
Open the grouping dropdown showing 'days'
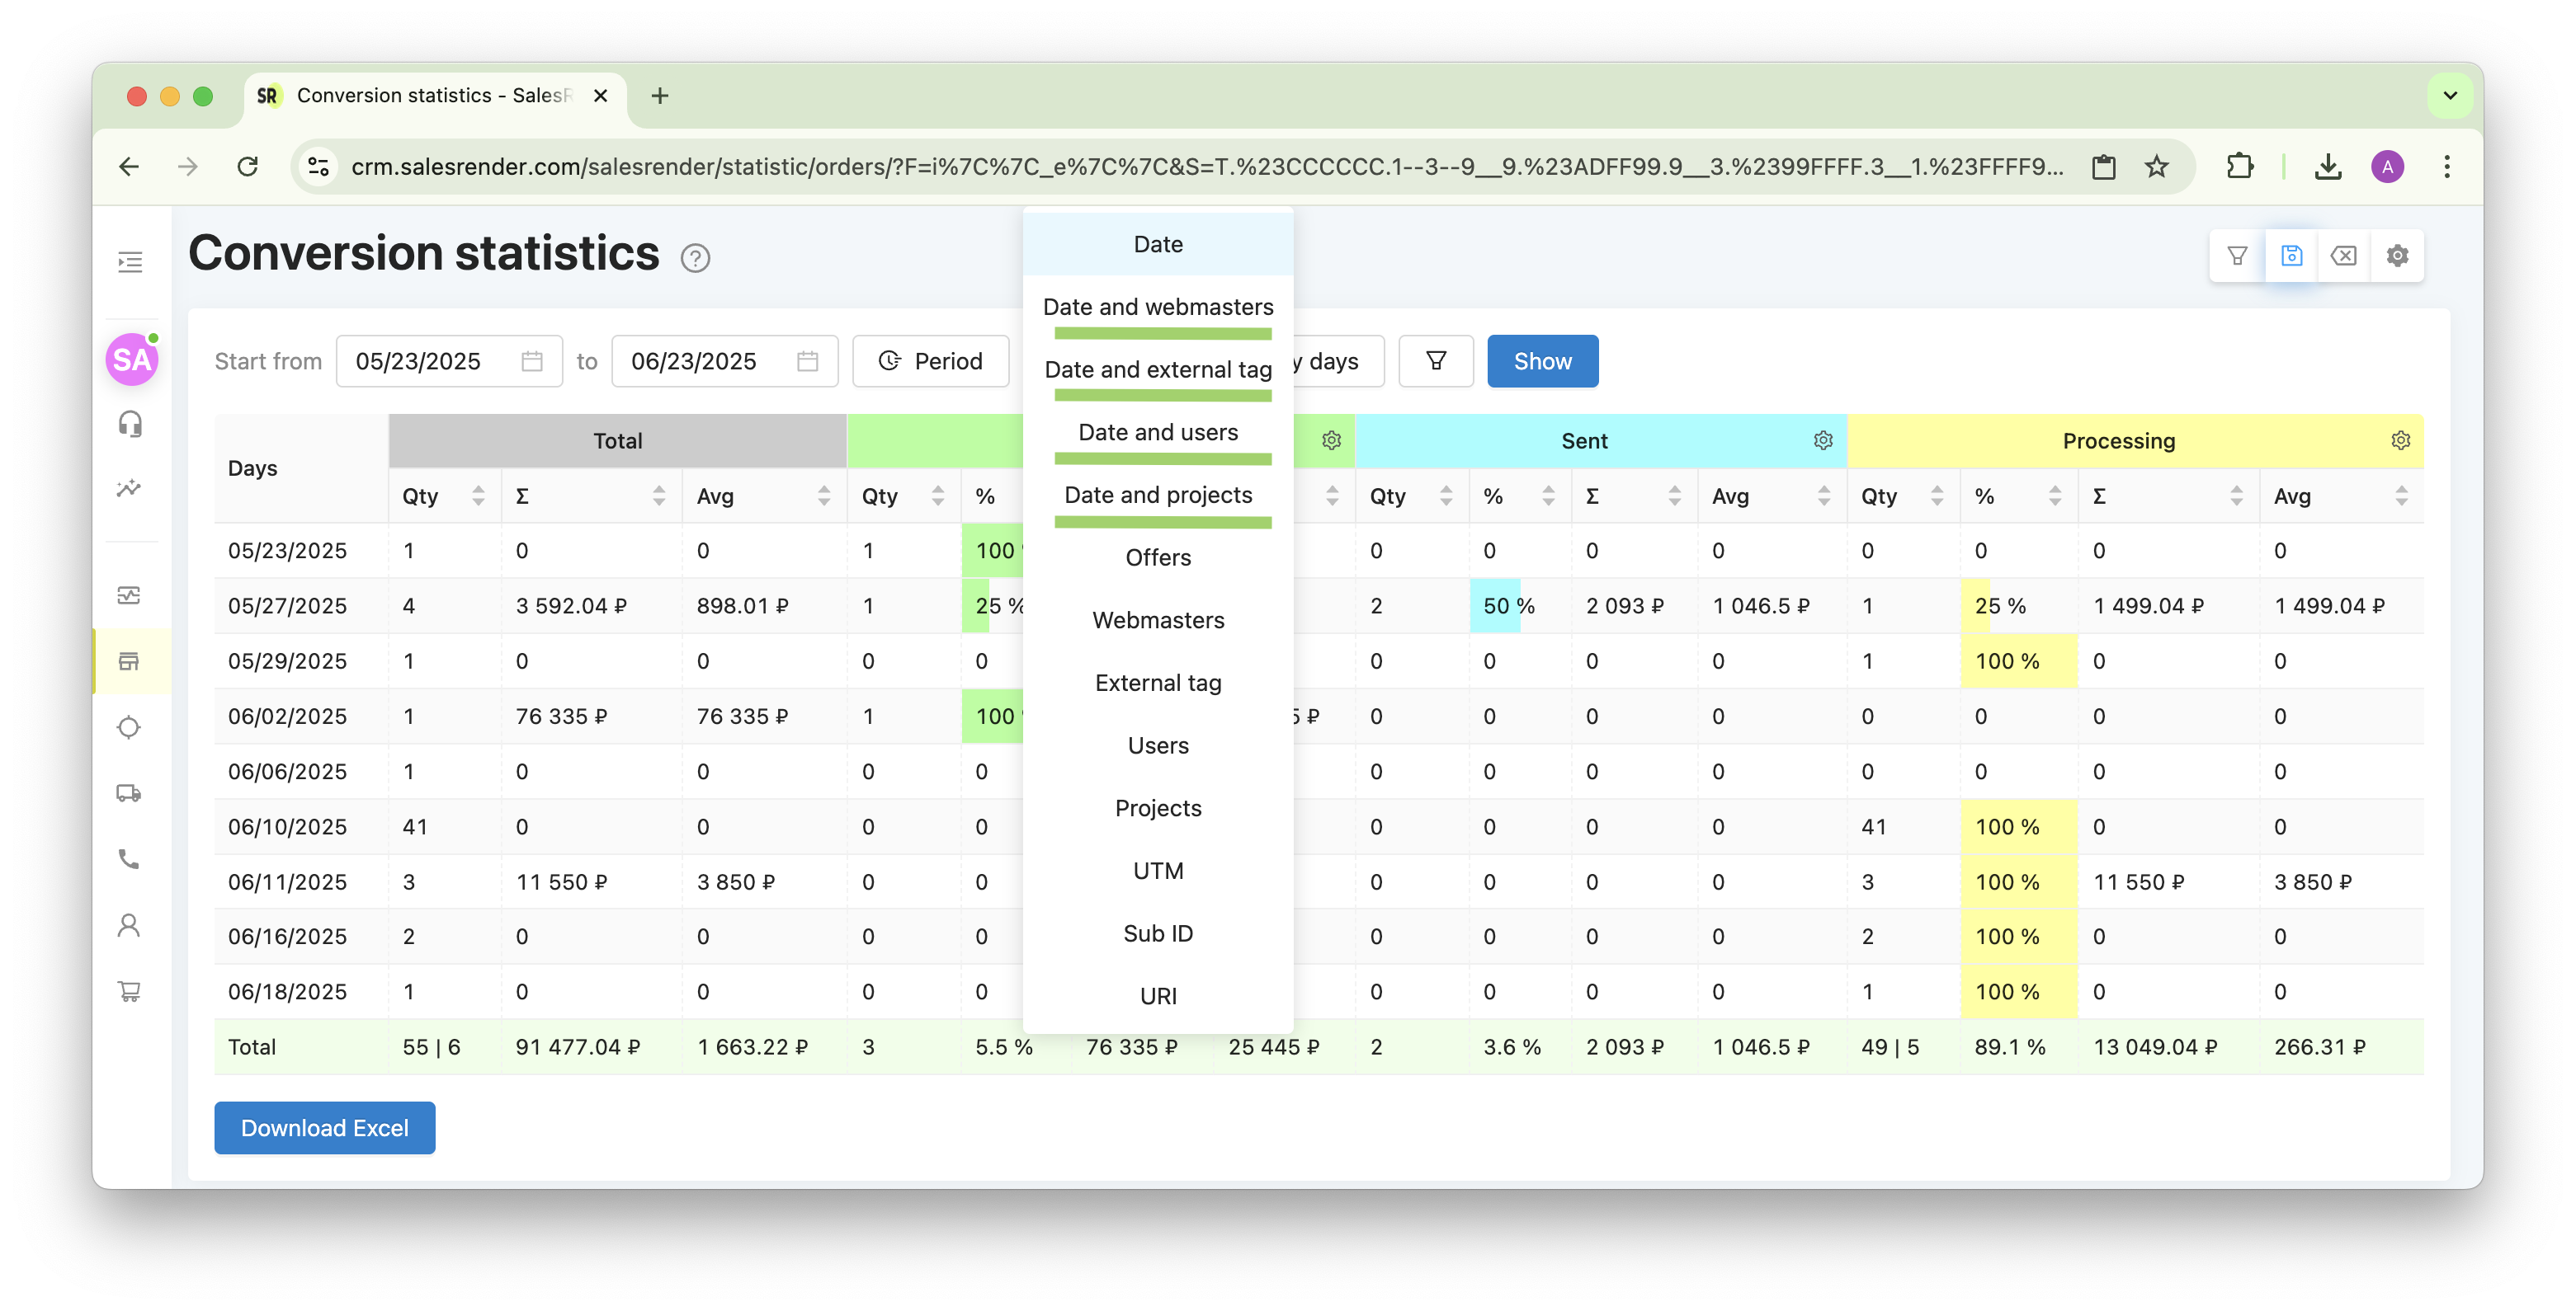pyautogui.click(x=1338, y=360)
